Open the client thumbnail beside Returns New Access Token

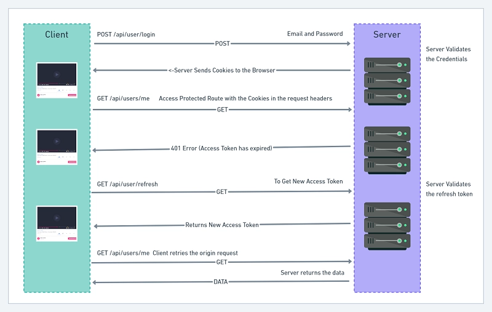pyautogui.click(x=57, y=223)
